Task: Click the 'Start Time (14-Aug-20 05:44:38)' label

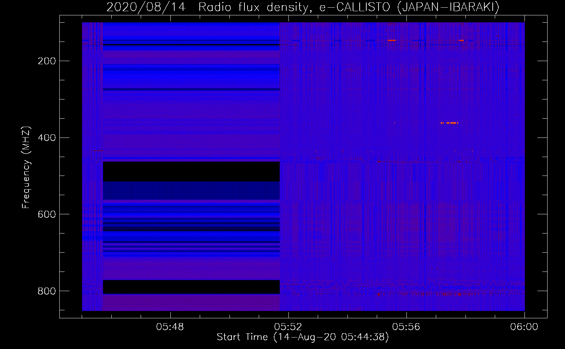Action: click(303, 337)
